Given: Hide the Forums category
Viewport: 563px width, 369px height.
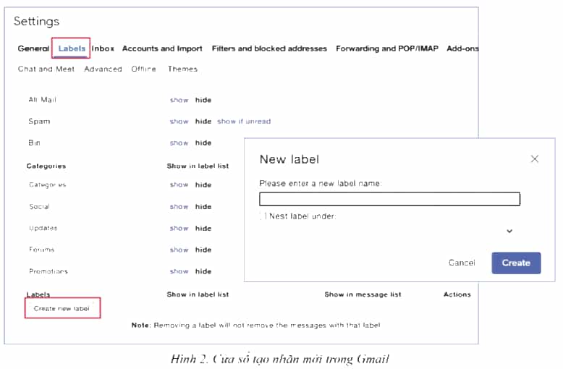Looking at the screenshot, I should click(203, 250).
